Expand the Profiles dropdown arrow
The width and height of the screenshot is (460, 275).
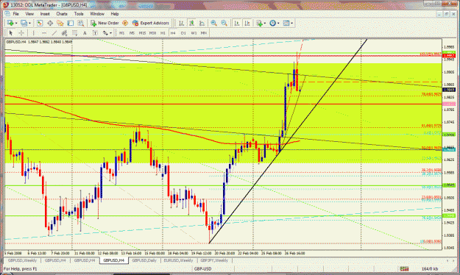coord(29,23)
